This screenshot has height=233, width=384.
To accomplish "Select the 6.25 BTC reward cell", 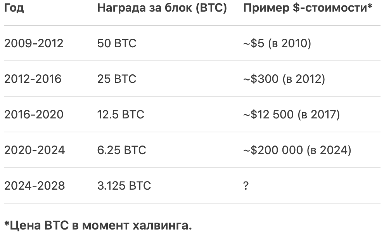I will coord(122,150).
